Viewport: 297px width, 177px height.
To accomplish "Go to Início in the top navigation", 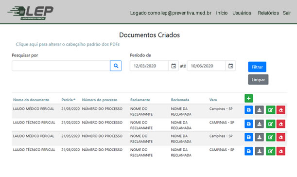I will click(x=222, y=13).
